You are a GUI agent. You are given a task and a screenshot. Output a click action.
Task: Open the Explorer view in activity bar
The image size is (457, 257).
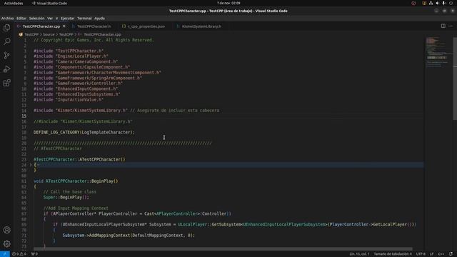[6, 28]
